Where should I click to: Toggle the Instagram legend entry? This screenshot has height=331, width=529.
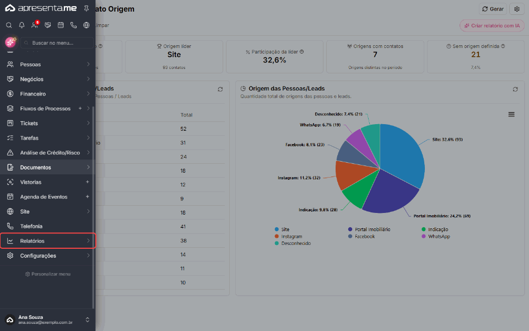[288, 237]
